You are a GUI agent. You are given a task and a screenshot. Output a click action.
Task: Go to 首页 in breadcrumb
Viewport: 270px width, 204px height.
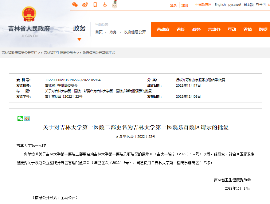99,32
